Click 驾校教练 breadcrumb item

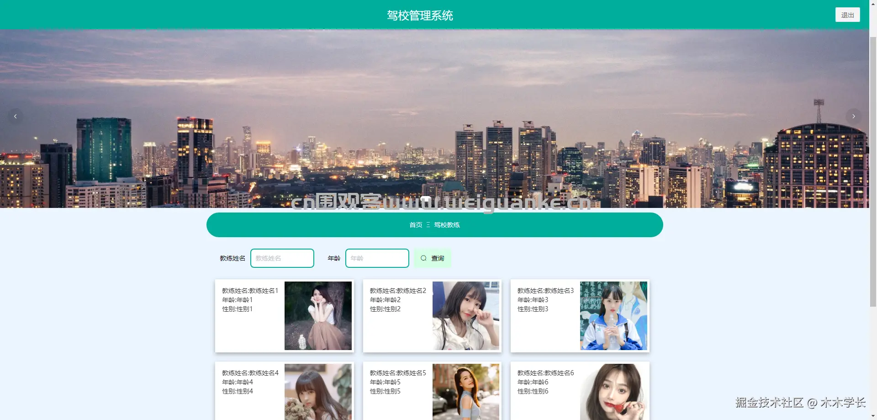click(447, 225)
